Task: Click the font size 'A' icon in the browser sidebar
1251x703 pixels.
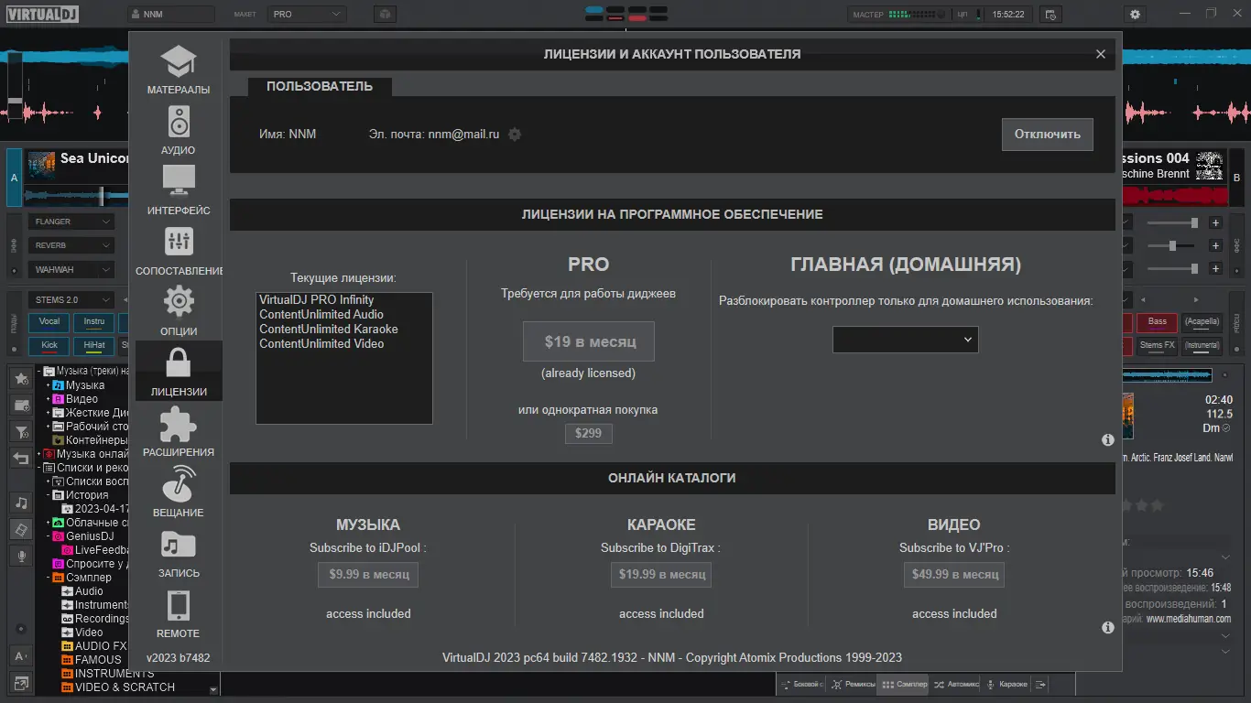Action: pos(19,656)
